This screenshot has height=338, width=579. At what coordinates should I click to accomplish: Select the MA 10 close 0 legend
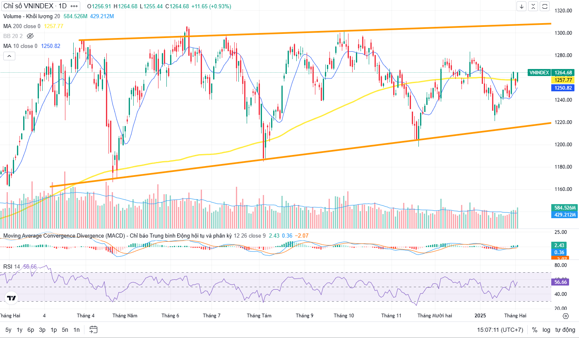tap(21, 46)
